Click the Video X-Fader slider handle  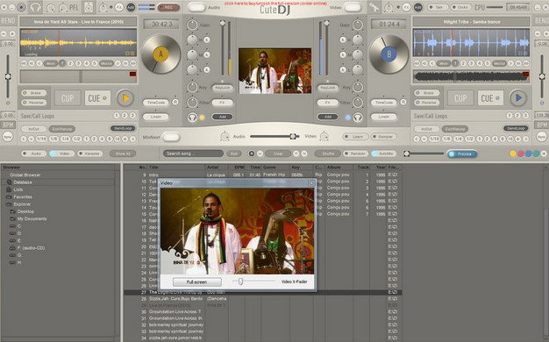[240, 281]
